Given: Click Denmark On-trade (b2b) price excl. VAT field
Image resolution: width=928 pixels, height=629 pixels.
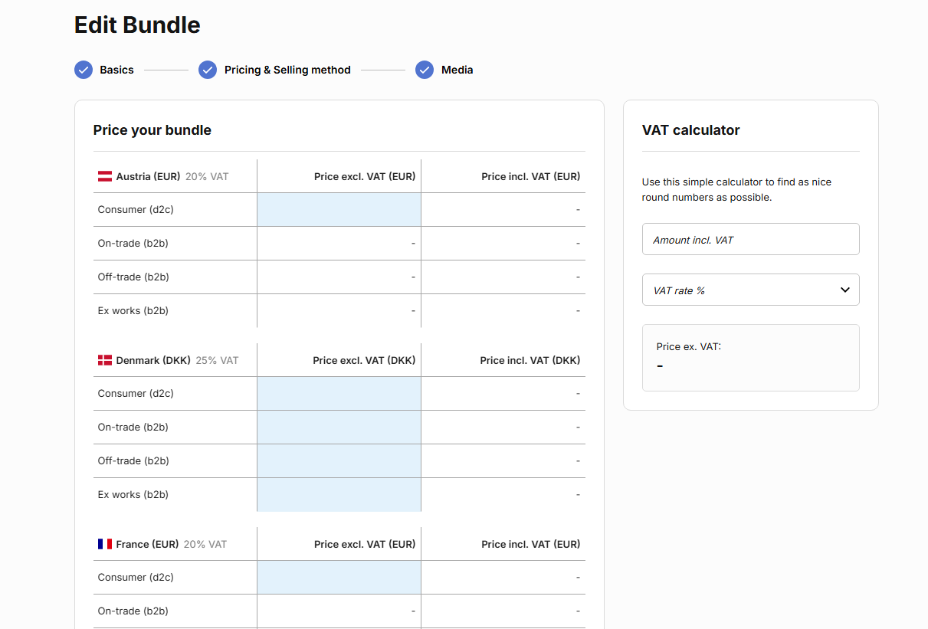Looking at the screenshot, I should 339,428.
